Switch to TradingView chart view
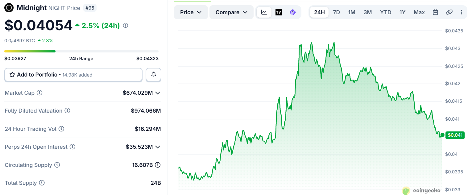468x195 pixels. coord(279,12)
